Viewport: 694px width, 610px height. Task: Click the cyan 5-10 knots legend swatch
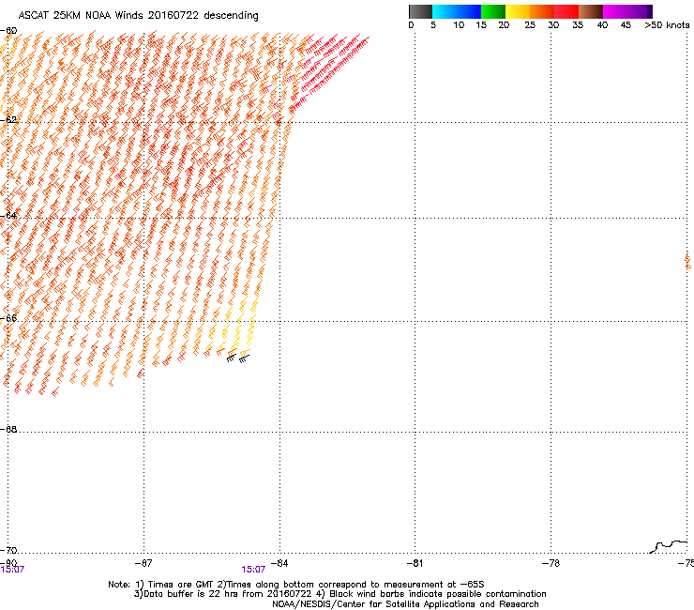click(445, 11)
